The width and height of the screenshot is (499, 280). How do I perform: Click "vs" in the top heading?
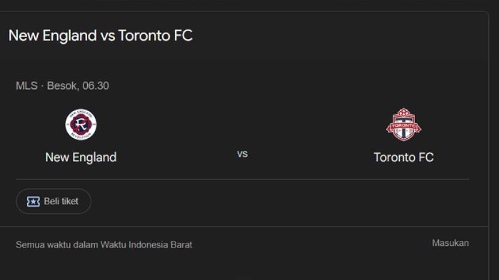click(x=107, y=35)
